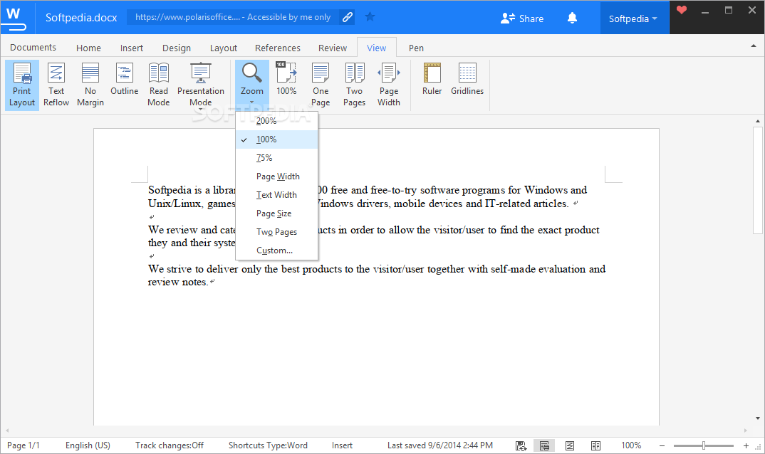Click the Softpedia.docx file name
Image resolution: width=765 pixels, height=454 pixels.
click(81, 18)
